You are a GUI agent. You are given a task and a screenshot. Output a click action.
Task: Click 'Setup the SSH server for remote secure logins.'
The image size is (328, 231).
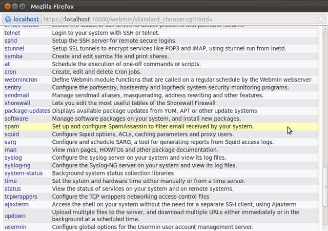pos(114,41)
